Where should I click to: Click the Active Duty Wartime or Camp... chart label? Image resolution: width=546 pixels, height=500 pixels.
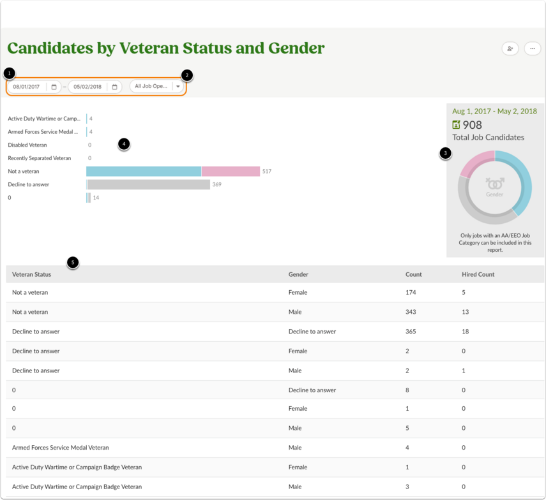[x=44, y=119]
